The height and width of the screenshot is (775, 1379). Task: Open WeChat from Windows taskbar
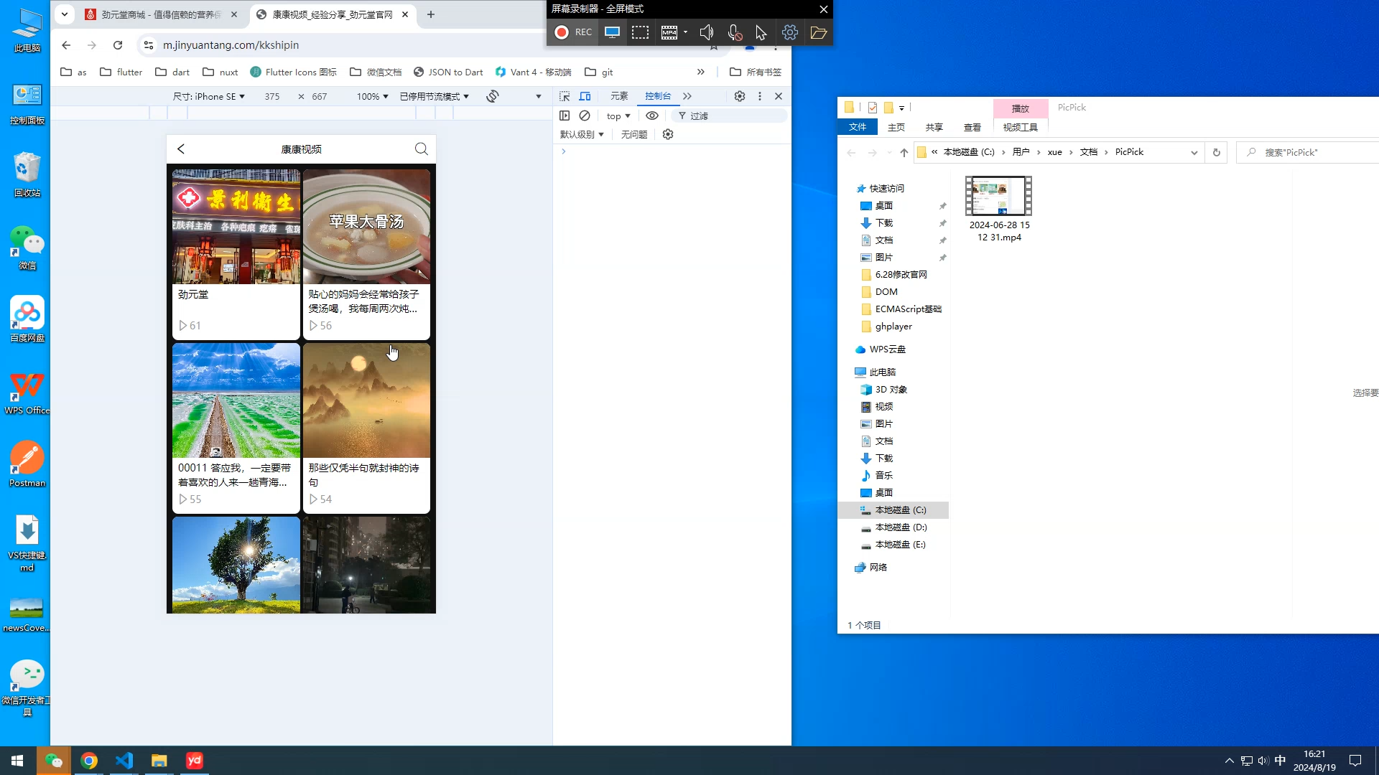54,760
